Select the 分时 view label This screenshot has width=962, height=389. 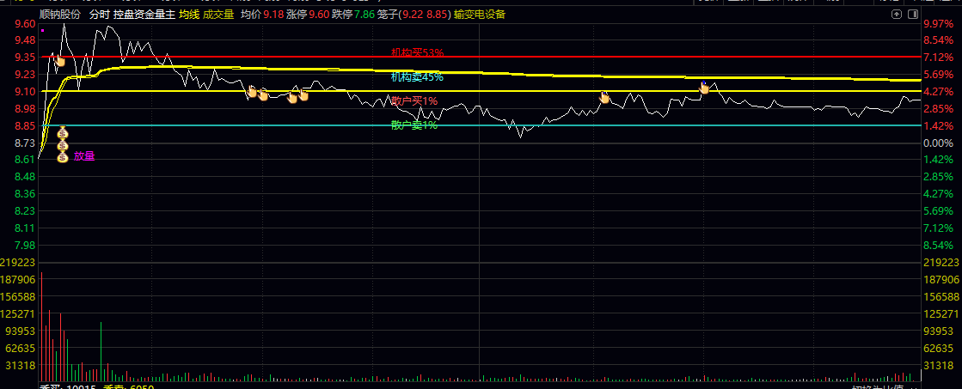[x=99, y=15]
